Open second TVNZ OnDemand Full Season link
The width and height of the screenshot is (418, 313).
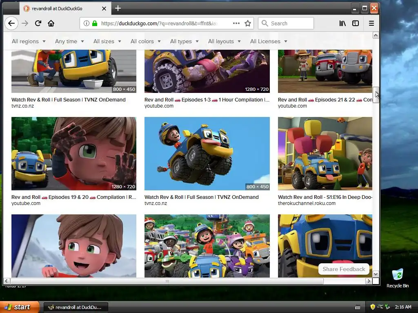202,197
